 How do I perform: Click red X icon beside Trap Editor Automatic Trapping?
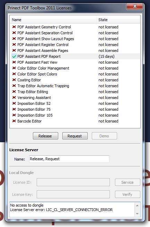pos(14,86)
